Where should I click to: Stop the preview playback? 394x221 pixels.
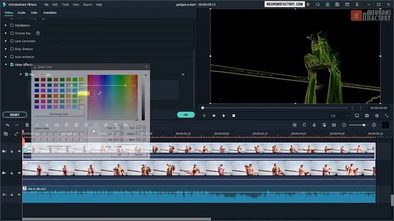(234, 115)
